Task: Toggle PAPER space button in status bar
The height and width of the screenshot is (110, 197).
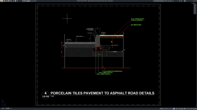Action: coord(161,109)
